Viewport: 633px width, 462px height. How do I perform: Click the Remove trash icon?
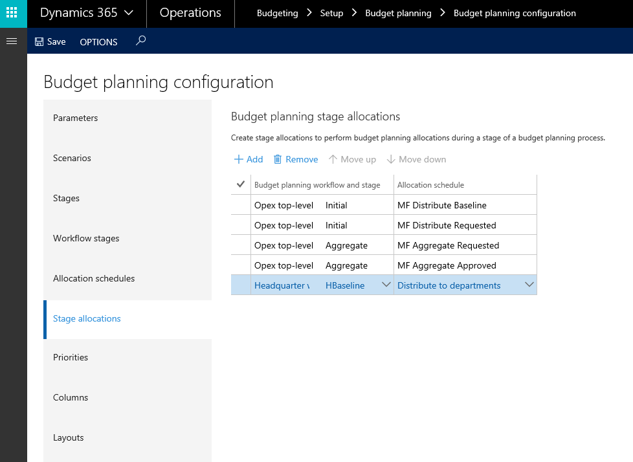pos(278,159)
